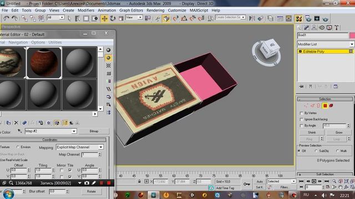This screenshot has height=199, width=355.
Task: Select Multi preview selection radio
Action: [x=338, y=151]
